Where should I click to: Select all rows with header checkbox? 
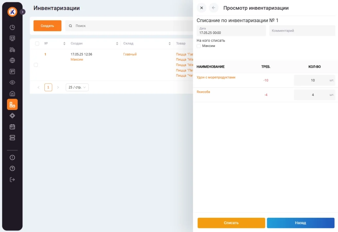[37, 43]
